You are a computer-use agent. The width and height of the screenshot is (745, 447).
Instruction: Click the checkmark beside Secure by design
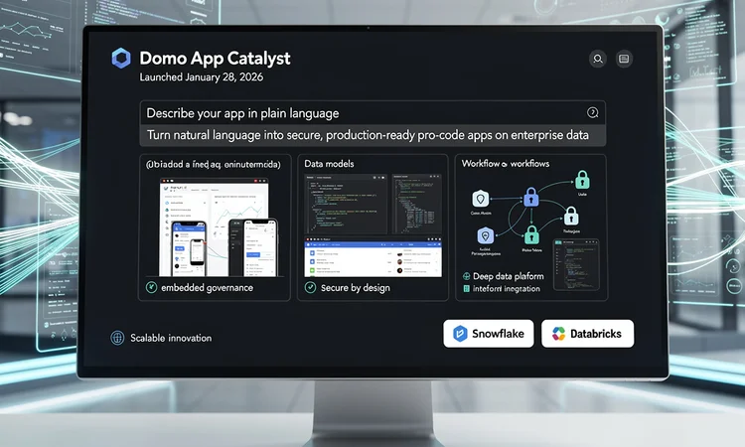(310, 287)
